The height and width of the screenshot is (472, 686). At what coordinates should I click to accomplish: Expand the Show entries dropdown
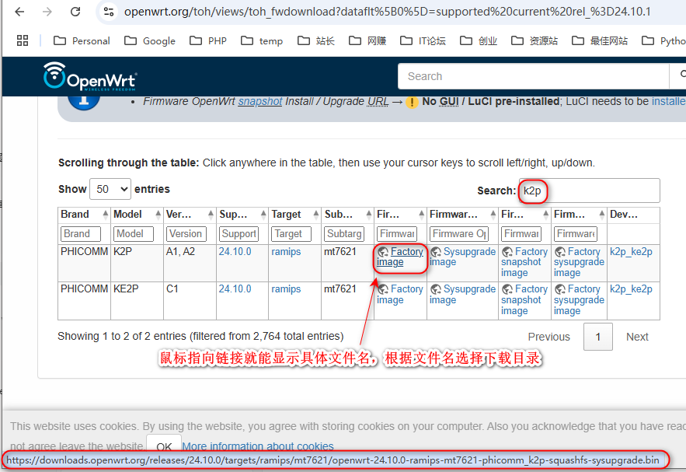pyautogui.click(x=110, y=189)
